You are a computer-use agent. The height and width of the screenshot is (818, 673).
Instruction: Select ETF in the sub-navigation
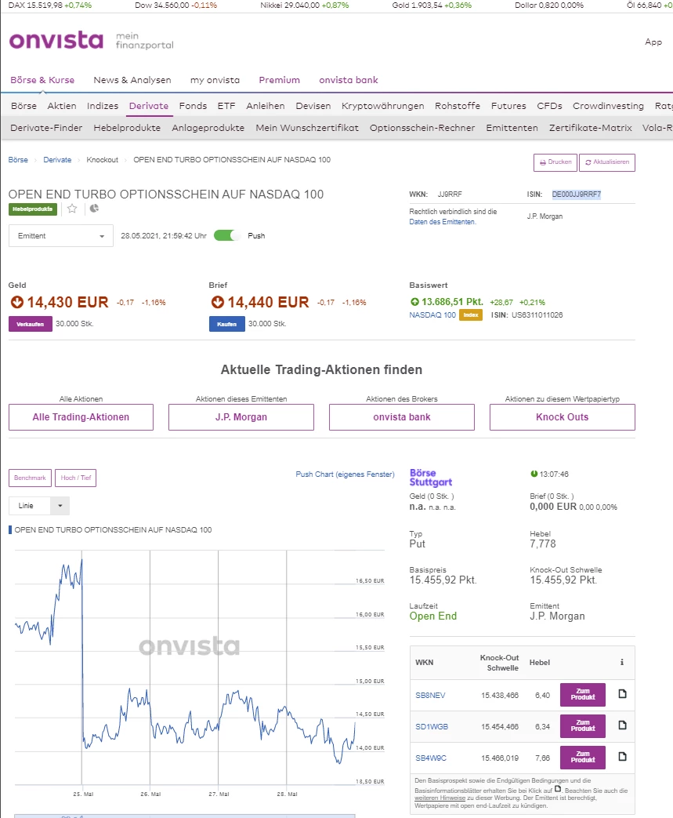[x=226, y=106]
